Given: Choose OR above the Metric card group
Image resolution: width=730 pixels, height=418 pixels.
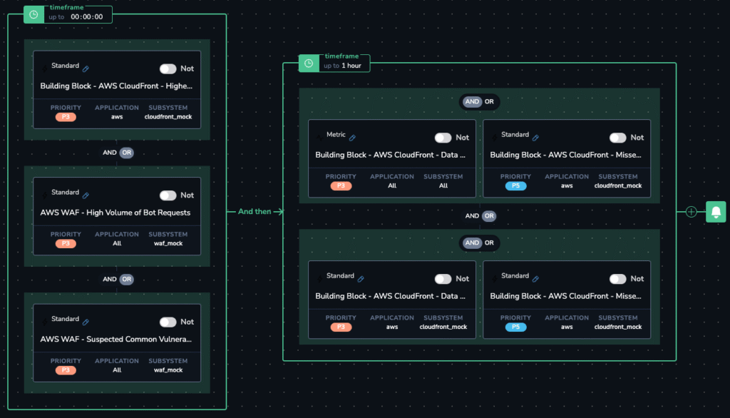Looking at the screenshot, I should click(x=489, y=102).
